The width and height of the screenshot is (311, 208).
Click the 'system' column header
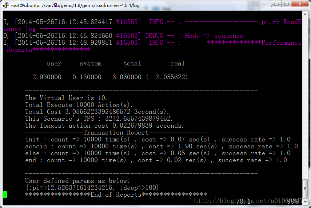91,63
